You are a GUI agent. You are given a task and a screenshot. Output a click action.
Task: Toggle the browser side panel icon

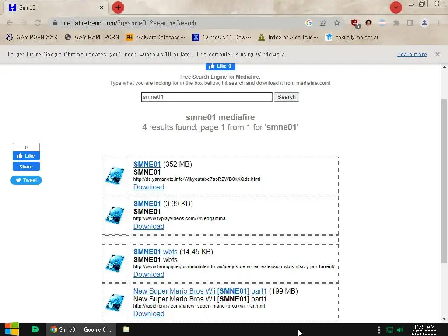tap(410, 23)
